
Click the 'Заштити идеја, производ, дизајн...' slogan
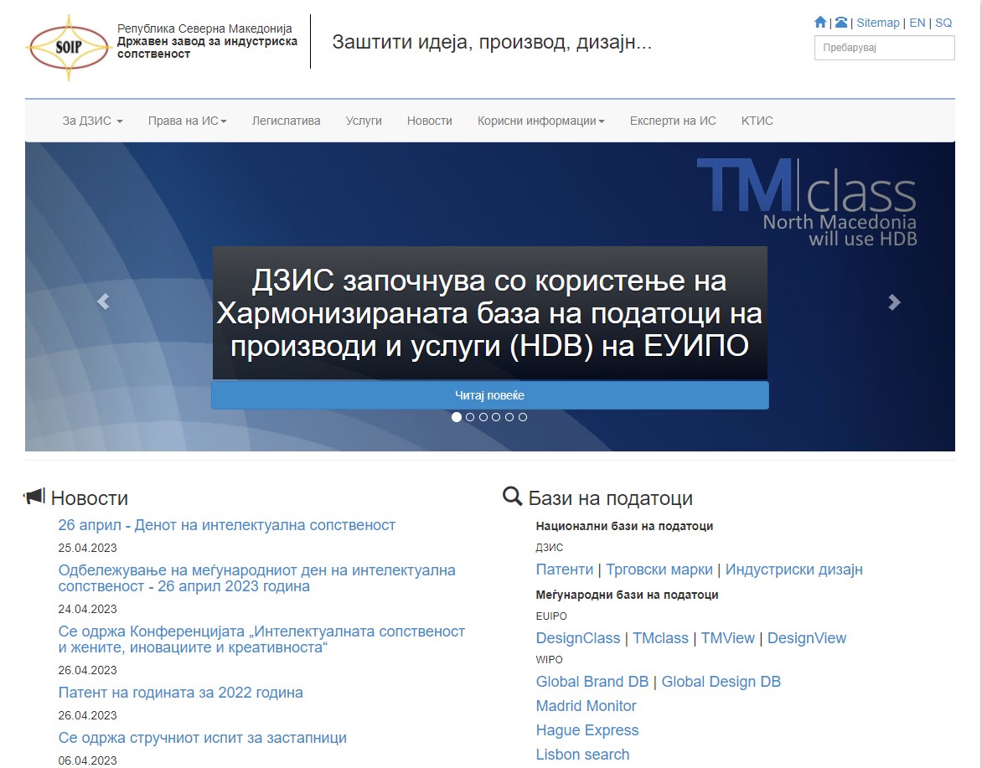click(492, 42)
